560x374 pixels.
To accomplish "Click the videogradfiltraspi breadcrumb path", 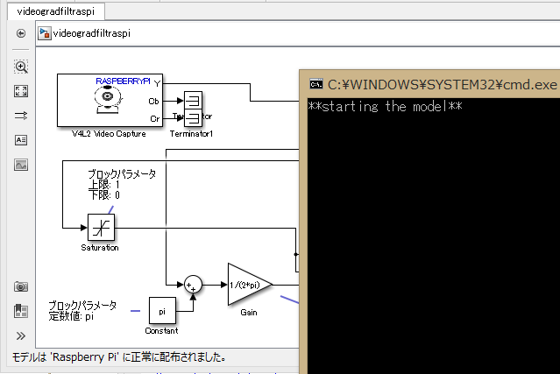I will 91,33.
